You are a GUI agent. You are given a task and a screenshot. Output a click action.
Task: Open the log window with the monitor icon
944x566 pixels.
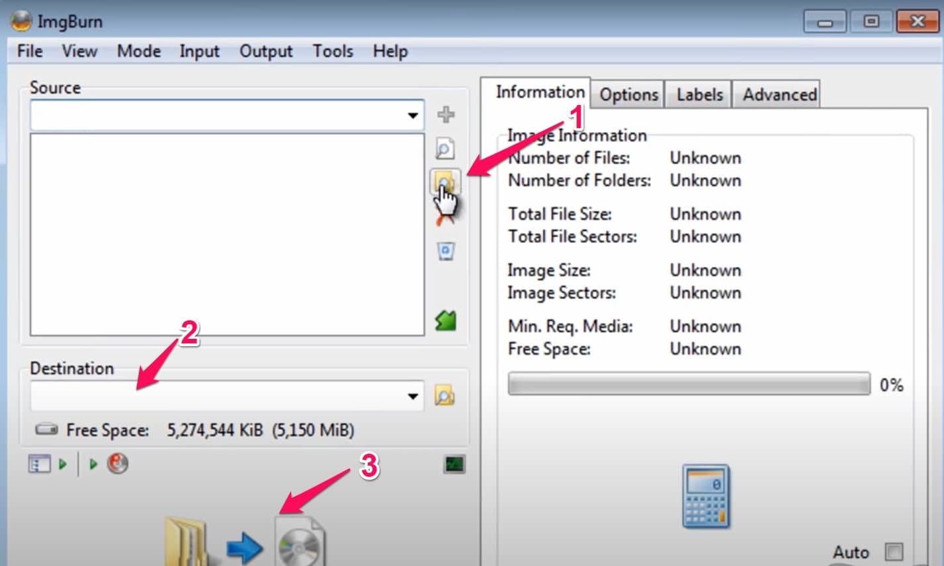point(454,464)
